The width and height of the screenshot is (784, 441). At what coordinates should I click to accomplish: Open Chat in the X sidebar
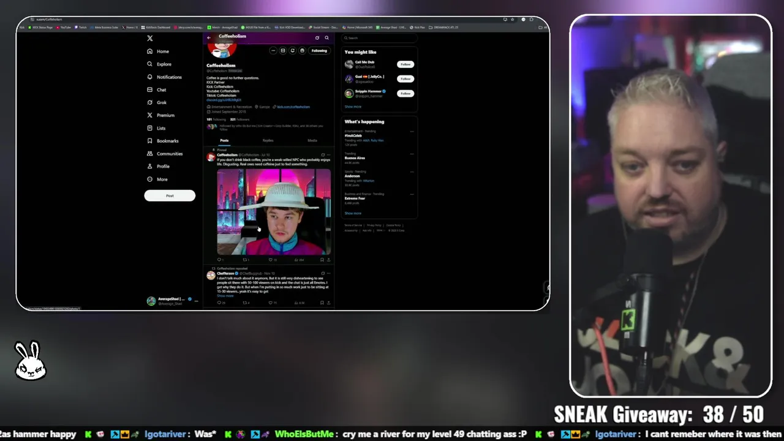click(157, 90)
